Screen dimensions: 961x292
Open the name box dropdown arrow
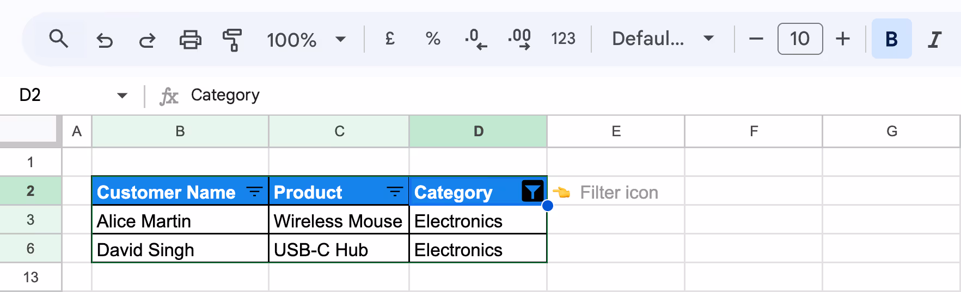[122, 96]
